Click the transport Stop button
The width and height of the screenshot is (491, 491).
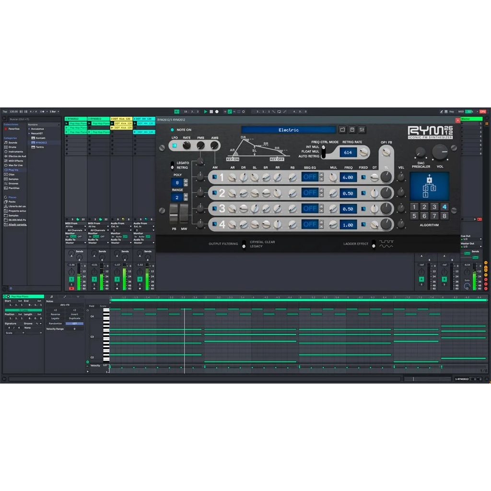pyautogui.click(x=211, y=111)
